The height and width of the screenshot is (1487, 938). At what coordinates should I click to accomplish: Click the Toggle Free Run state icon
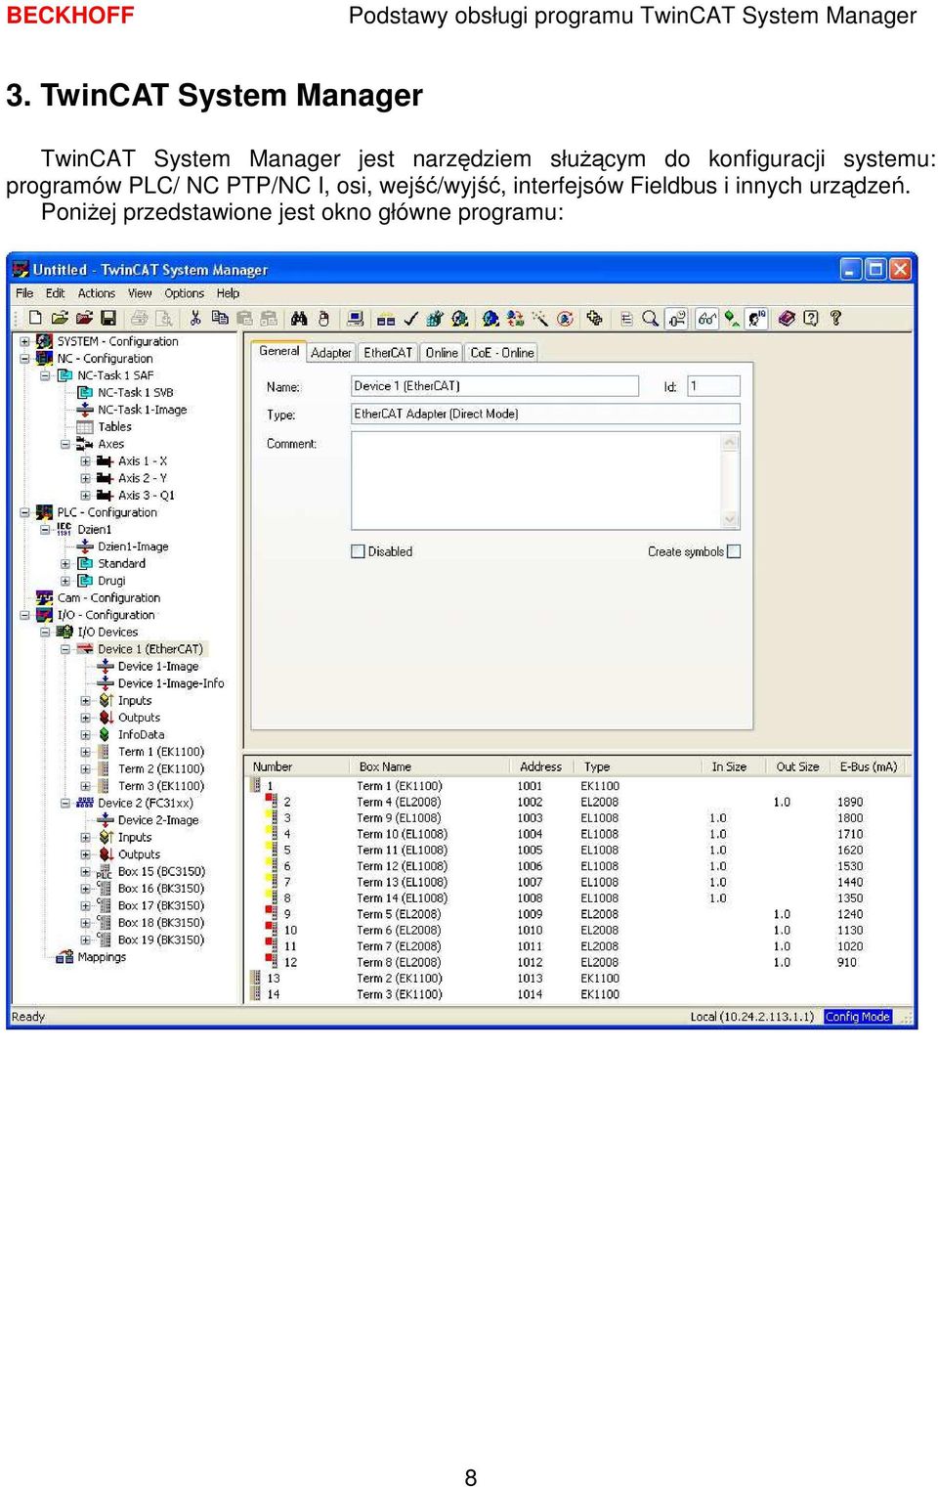click(565, 318)
